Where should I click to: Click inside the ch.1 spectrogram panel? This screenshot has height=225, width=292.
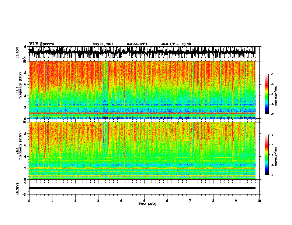pos(142,90)
